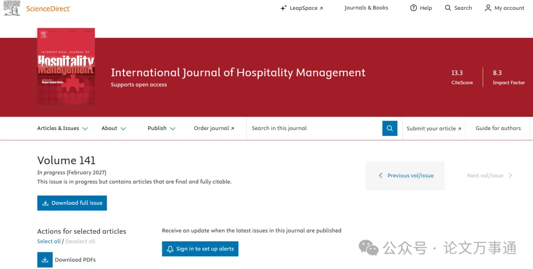The height and width of the screenshot is (269, 533).
Task: Open Journals & Books
Action: tap(366, 8)
